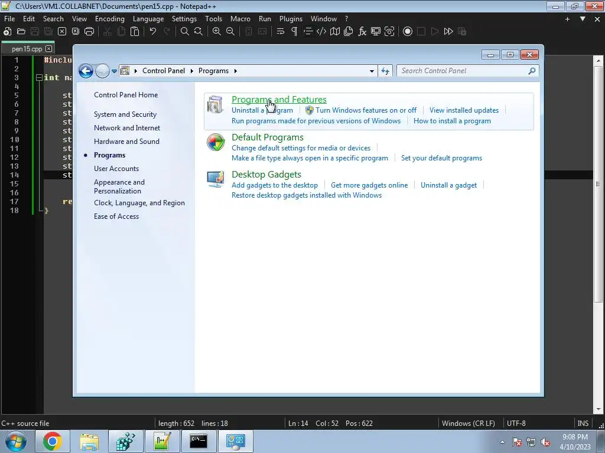Screen dimensions: 605x453
Task: Open Chrome from the taskbar
Action: [53, 441]
